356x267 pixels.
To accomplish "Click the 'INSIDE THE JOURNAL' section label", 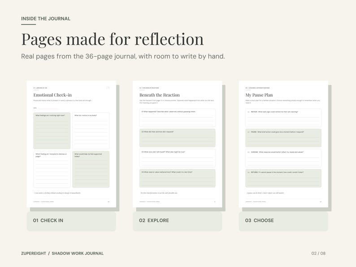I will pos(46,19).
